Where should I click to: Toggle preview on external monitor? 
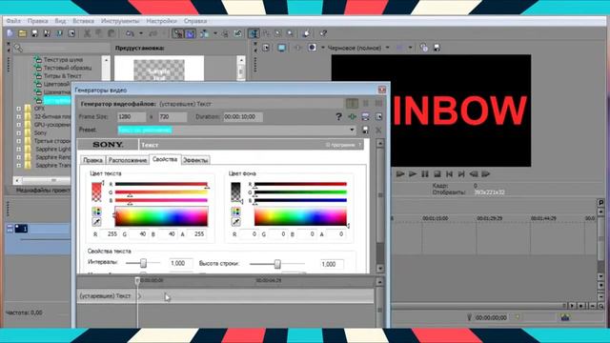point(282,48)
